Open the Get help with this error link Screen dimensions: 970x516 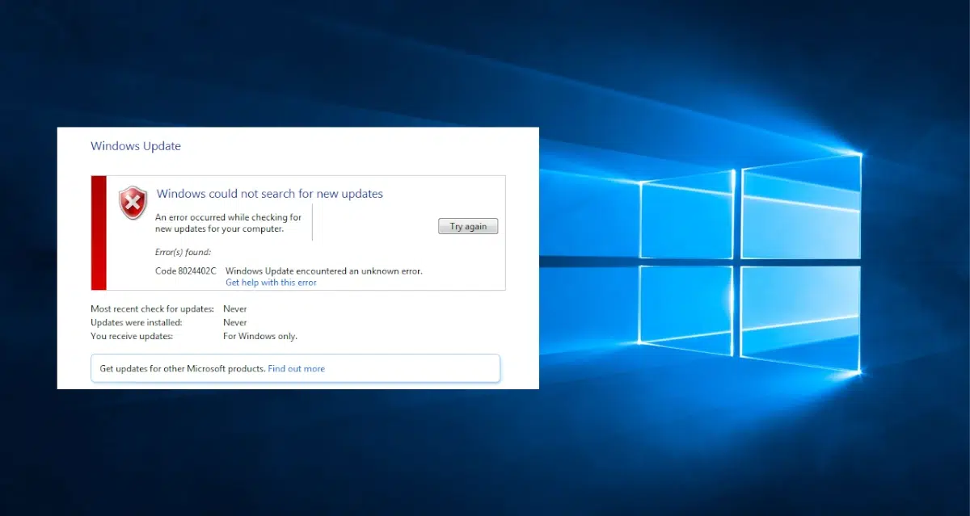click(x=271, y=282)
